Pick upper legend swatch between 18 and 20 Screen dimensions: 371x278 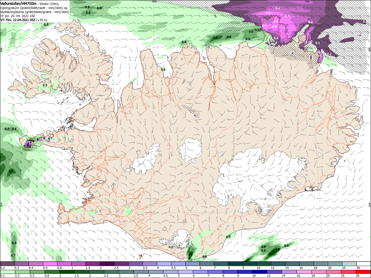pos(320,264)
